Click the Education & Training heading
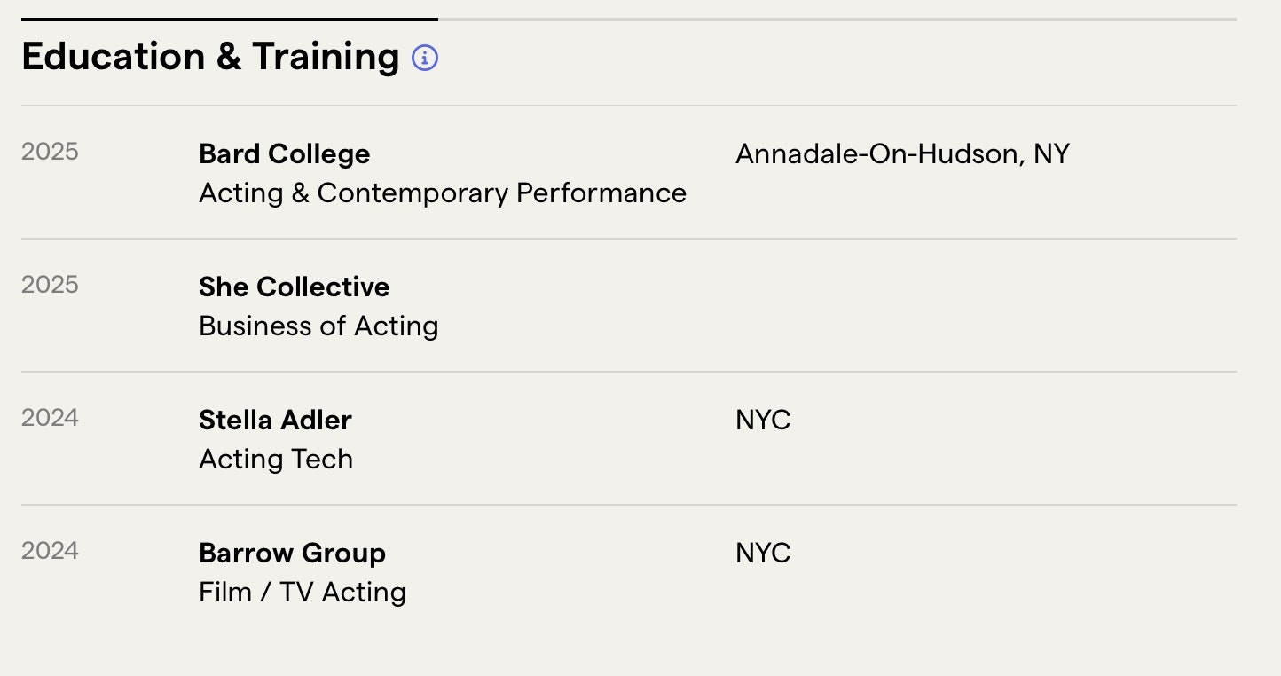This screenshot has width=1281, height=676. tap(210, 57)
